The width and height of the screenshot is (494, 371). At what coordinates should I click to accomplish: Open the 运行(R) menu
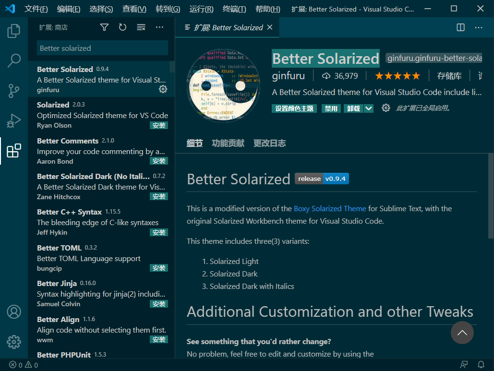click(201, 9)
